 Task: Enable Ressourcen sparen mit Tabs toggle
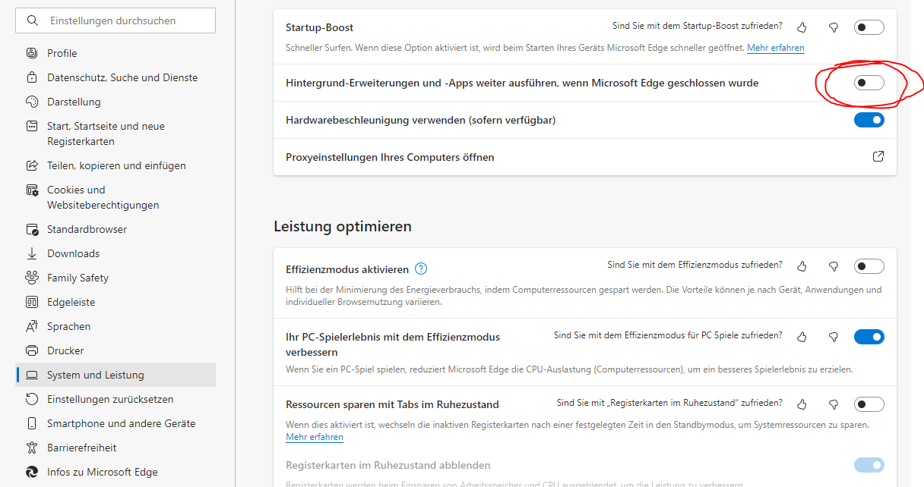[x=869, y=404]
